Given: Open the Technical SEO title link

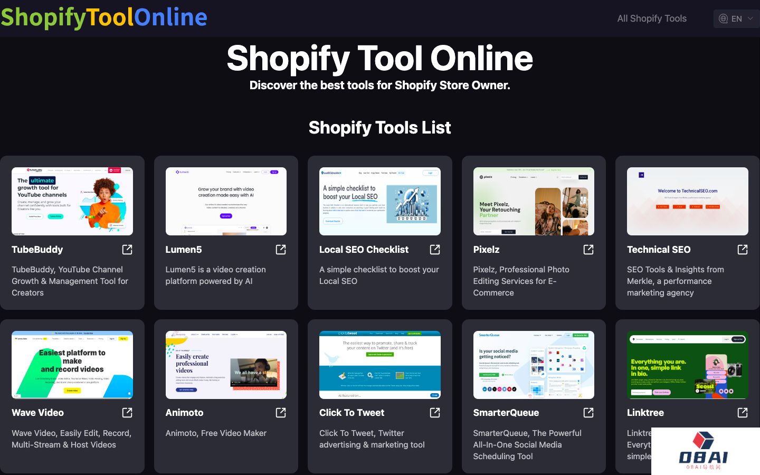Looking at the screenshot, I should pyautogui.click(x=659, y=250).
